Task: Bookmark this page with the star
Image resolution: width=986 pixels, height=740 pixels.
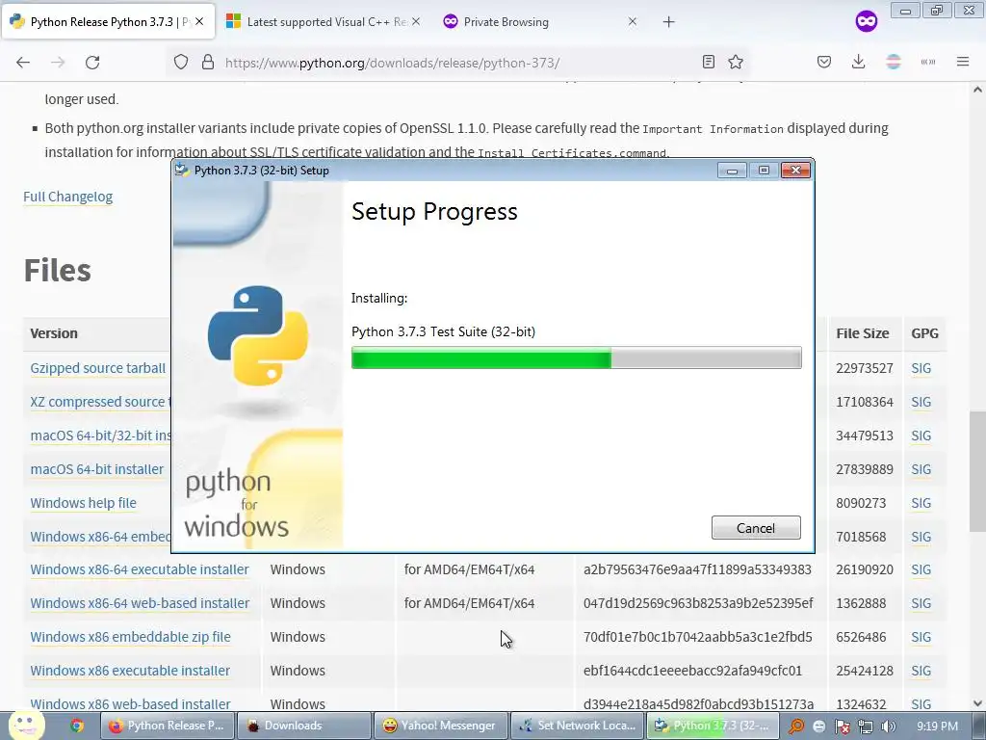Action: (x=735, y=62)
